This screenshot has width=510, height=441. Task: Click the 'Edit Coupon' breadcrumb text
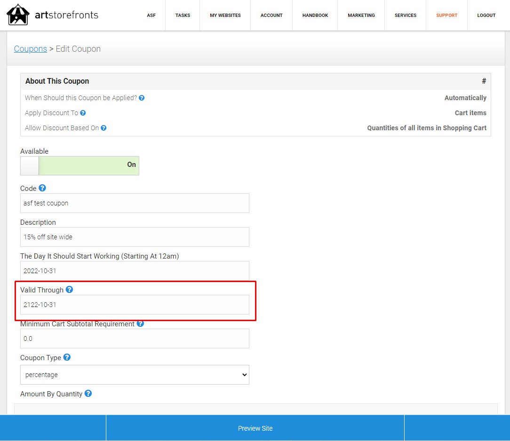(x=79, y=49)
